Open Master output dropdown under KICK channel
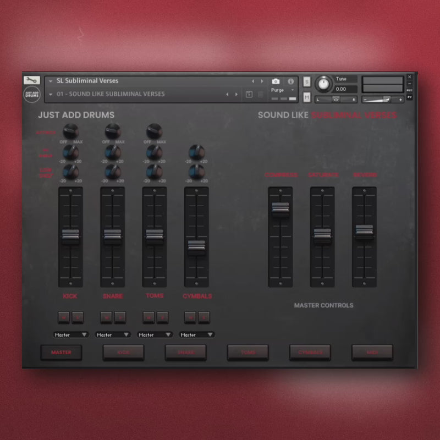The image size is (440, 440). [70, 334]
